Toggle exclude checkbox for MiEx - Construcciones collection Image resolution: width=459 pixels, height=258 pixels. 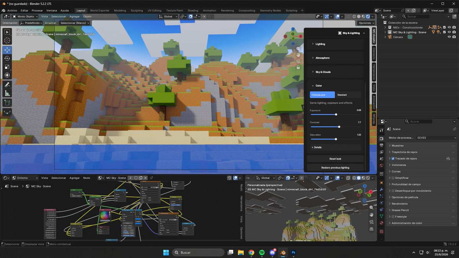(x=444, y=28)
